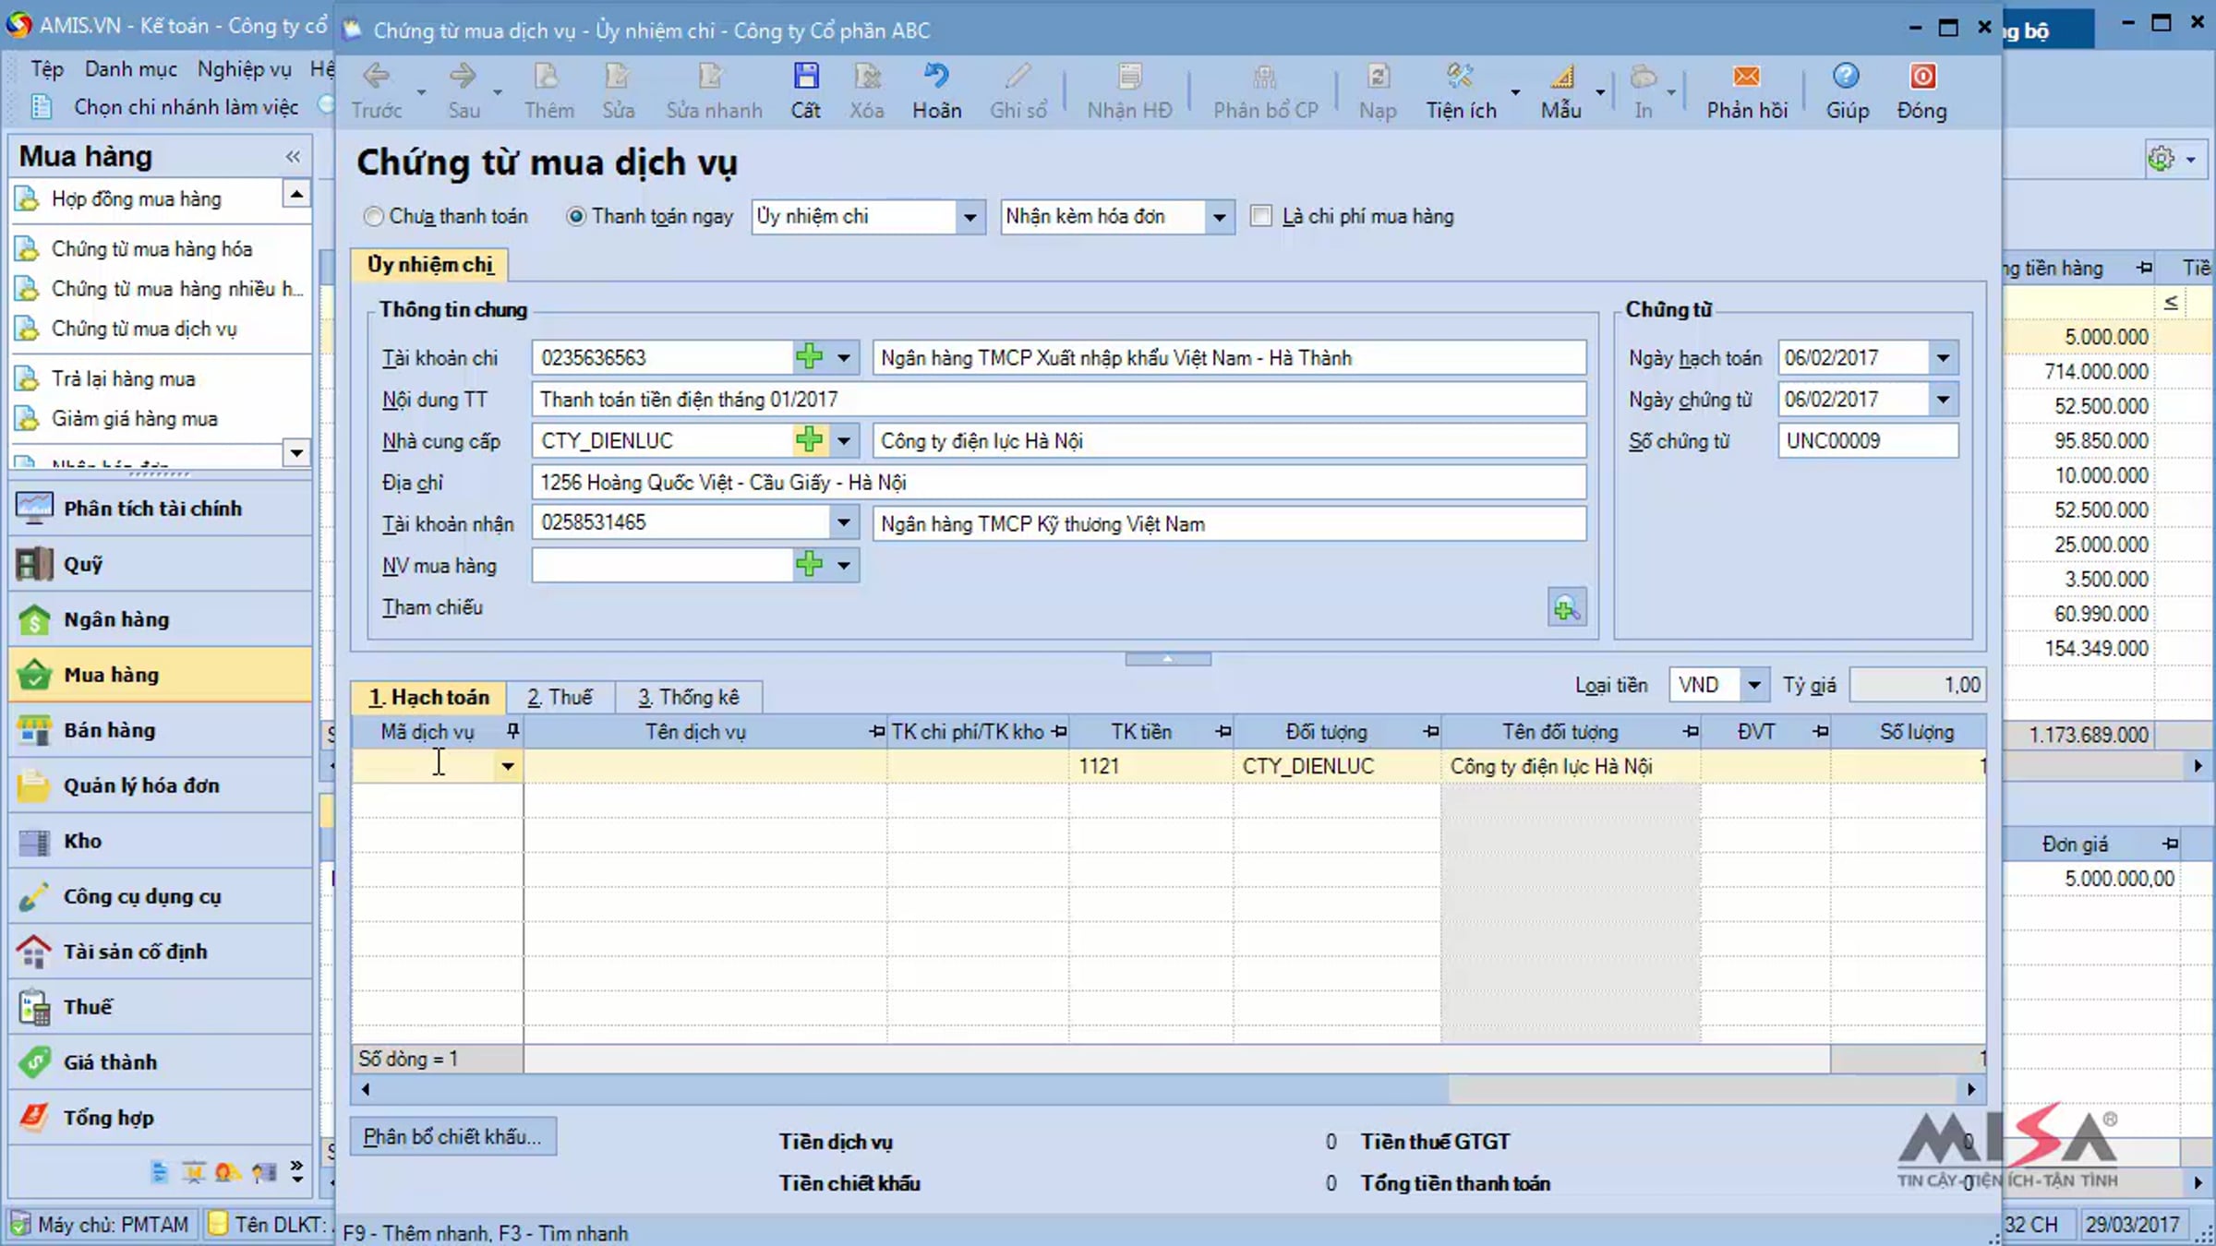2216x1246 pixels.
Task: Open the Tiện ích tools icon
Action: tap(1461, 77)
